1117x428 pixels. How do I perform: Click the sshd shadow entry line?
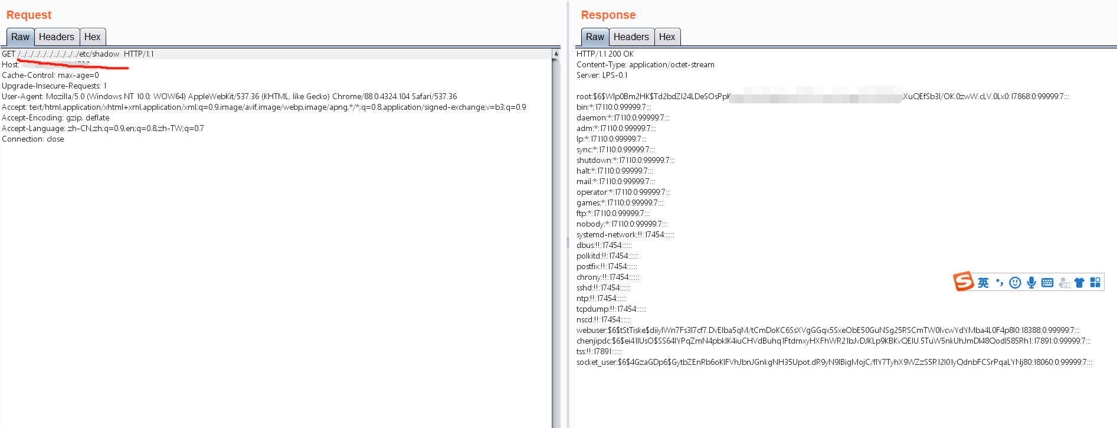[604, 287]
